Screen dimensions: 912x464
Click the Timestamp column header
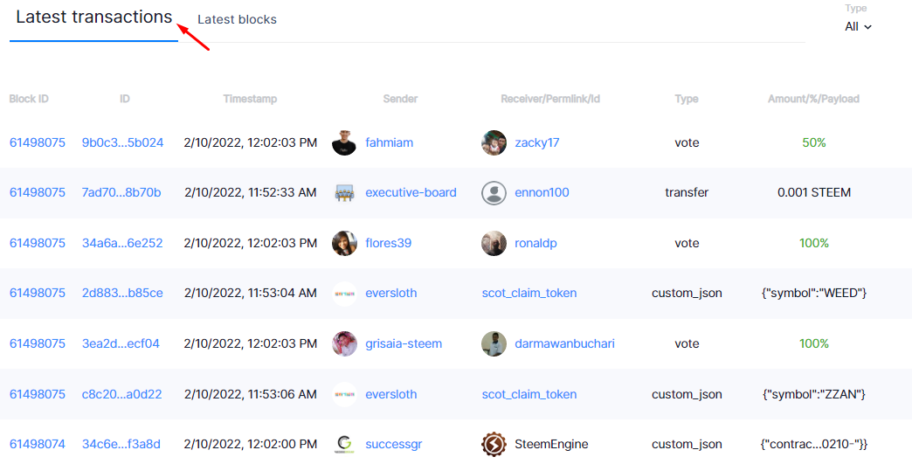point(250,99)
